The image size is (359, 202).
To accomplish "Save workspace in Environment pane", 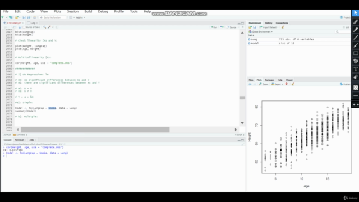I will 254,27.
